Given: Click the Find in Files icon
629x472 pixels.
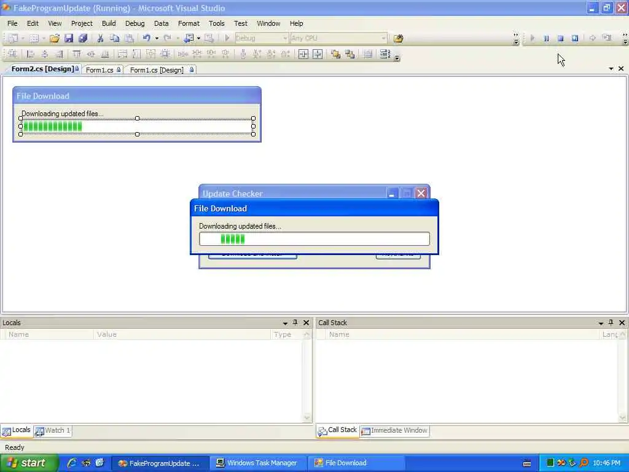Looking at the screenshot, I should (x=398, y=38).
